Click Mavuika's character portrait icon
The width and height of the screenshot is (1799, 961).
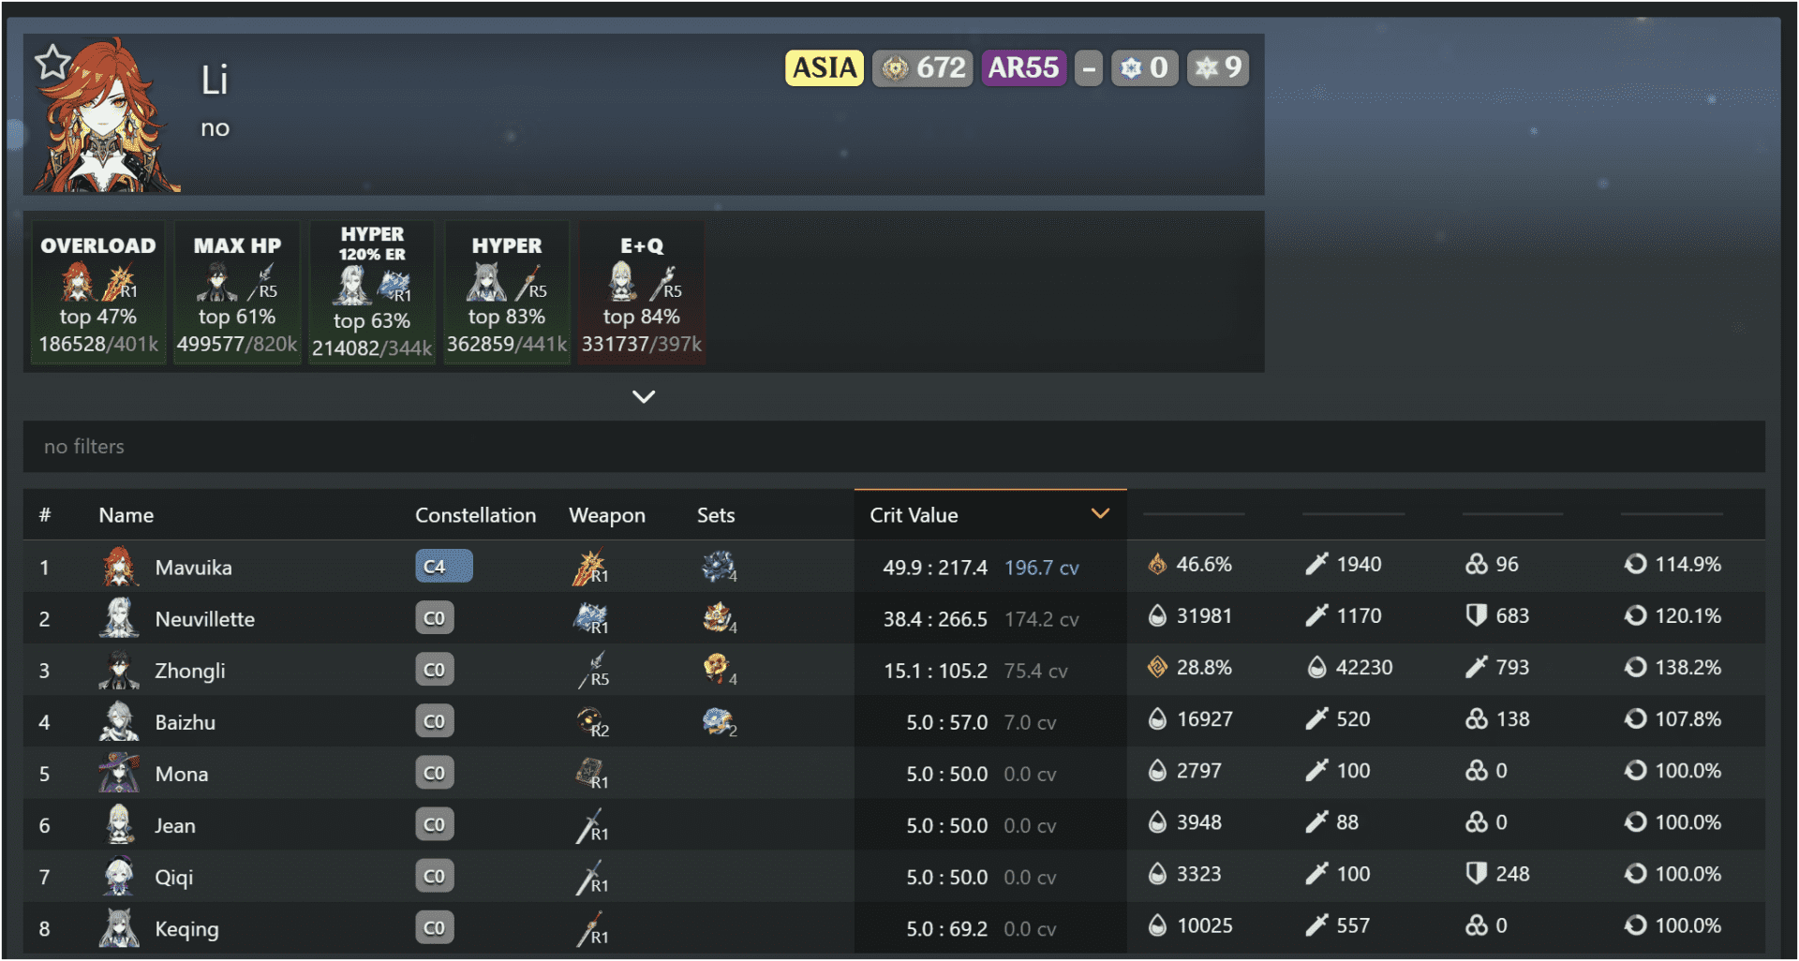[x=119, y=567]
